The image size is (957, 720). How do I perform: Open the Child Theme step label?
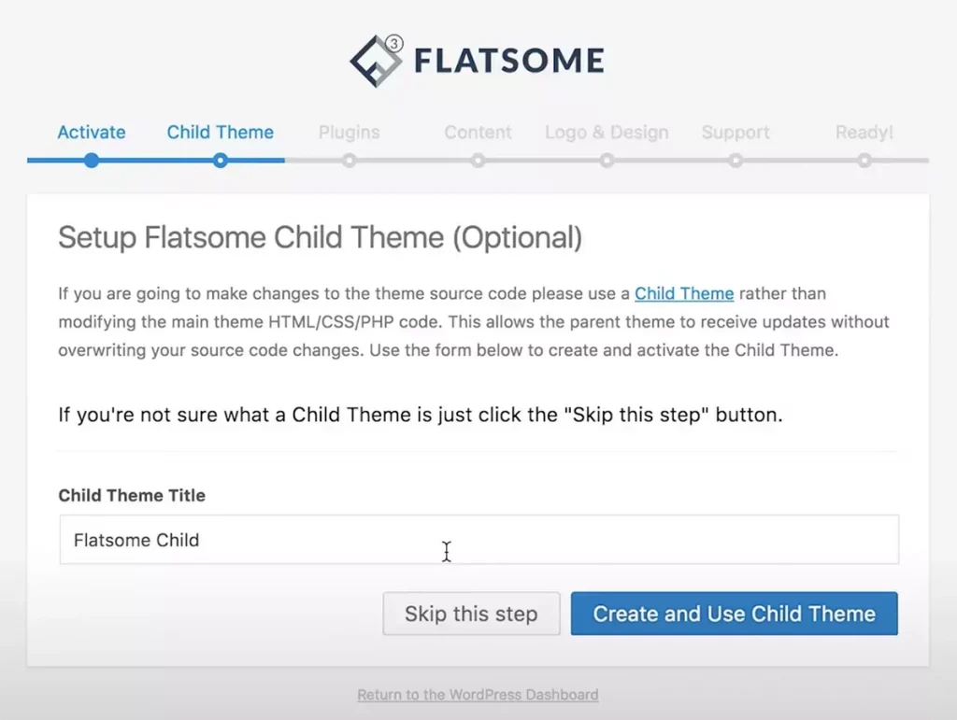221,133
